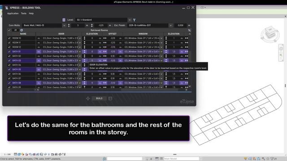Toggle the ROOM 10 checkbox
The image size is (287, 161).
tap(9, 38)
